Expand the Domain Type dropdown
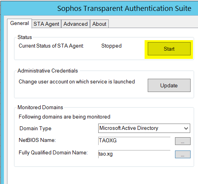The image size is (198, 184). [x=144, y=128]
